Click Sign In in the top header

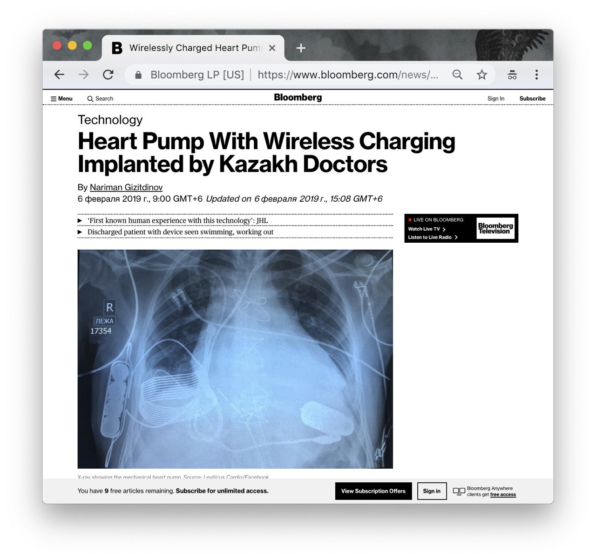[496, 99]
